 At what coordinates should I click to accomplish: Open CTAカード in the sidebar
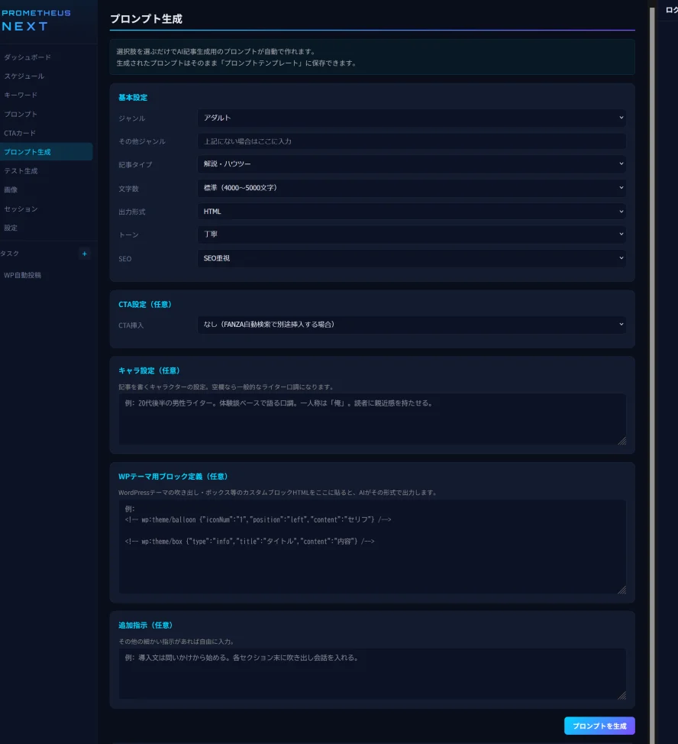pos(20,134)
